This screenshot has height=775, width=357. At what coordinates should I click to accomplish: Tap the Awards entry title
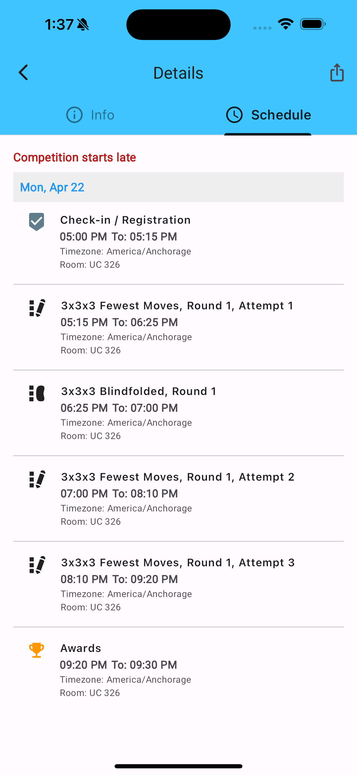[x=81, y=648]
